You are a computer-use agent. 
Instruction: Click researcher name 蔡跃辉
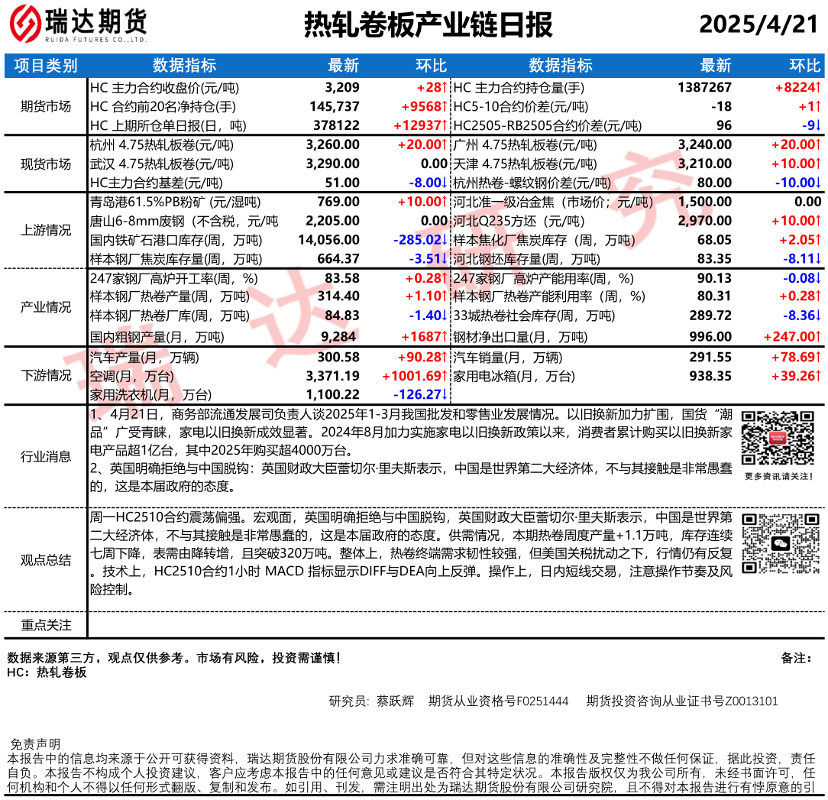395,701
